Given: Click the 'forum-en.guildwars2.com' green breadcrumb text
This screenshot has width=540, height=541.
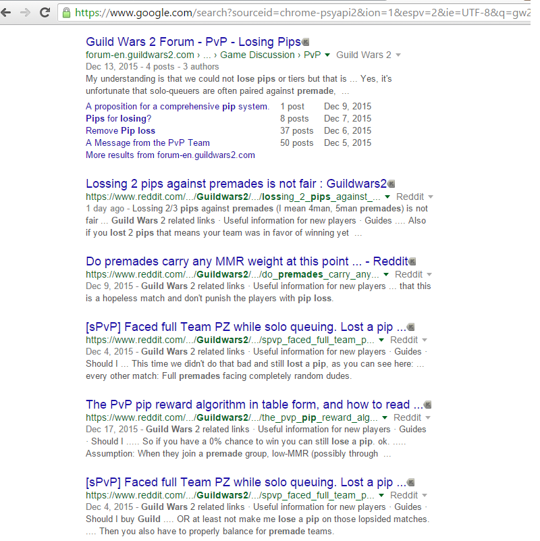Looking at the screenshot, I should click(x=140, y=55).
